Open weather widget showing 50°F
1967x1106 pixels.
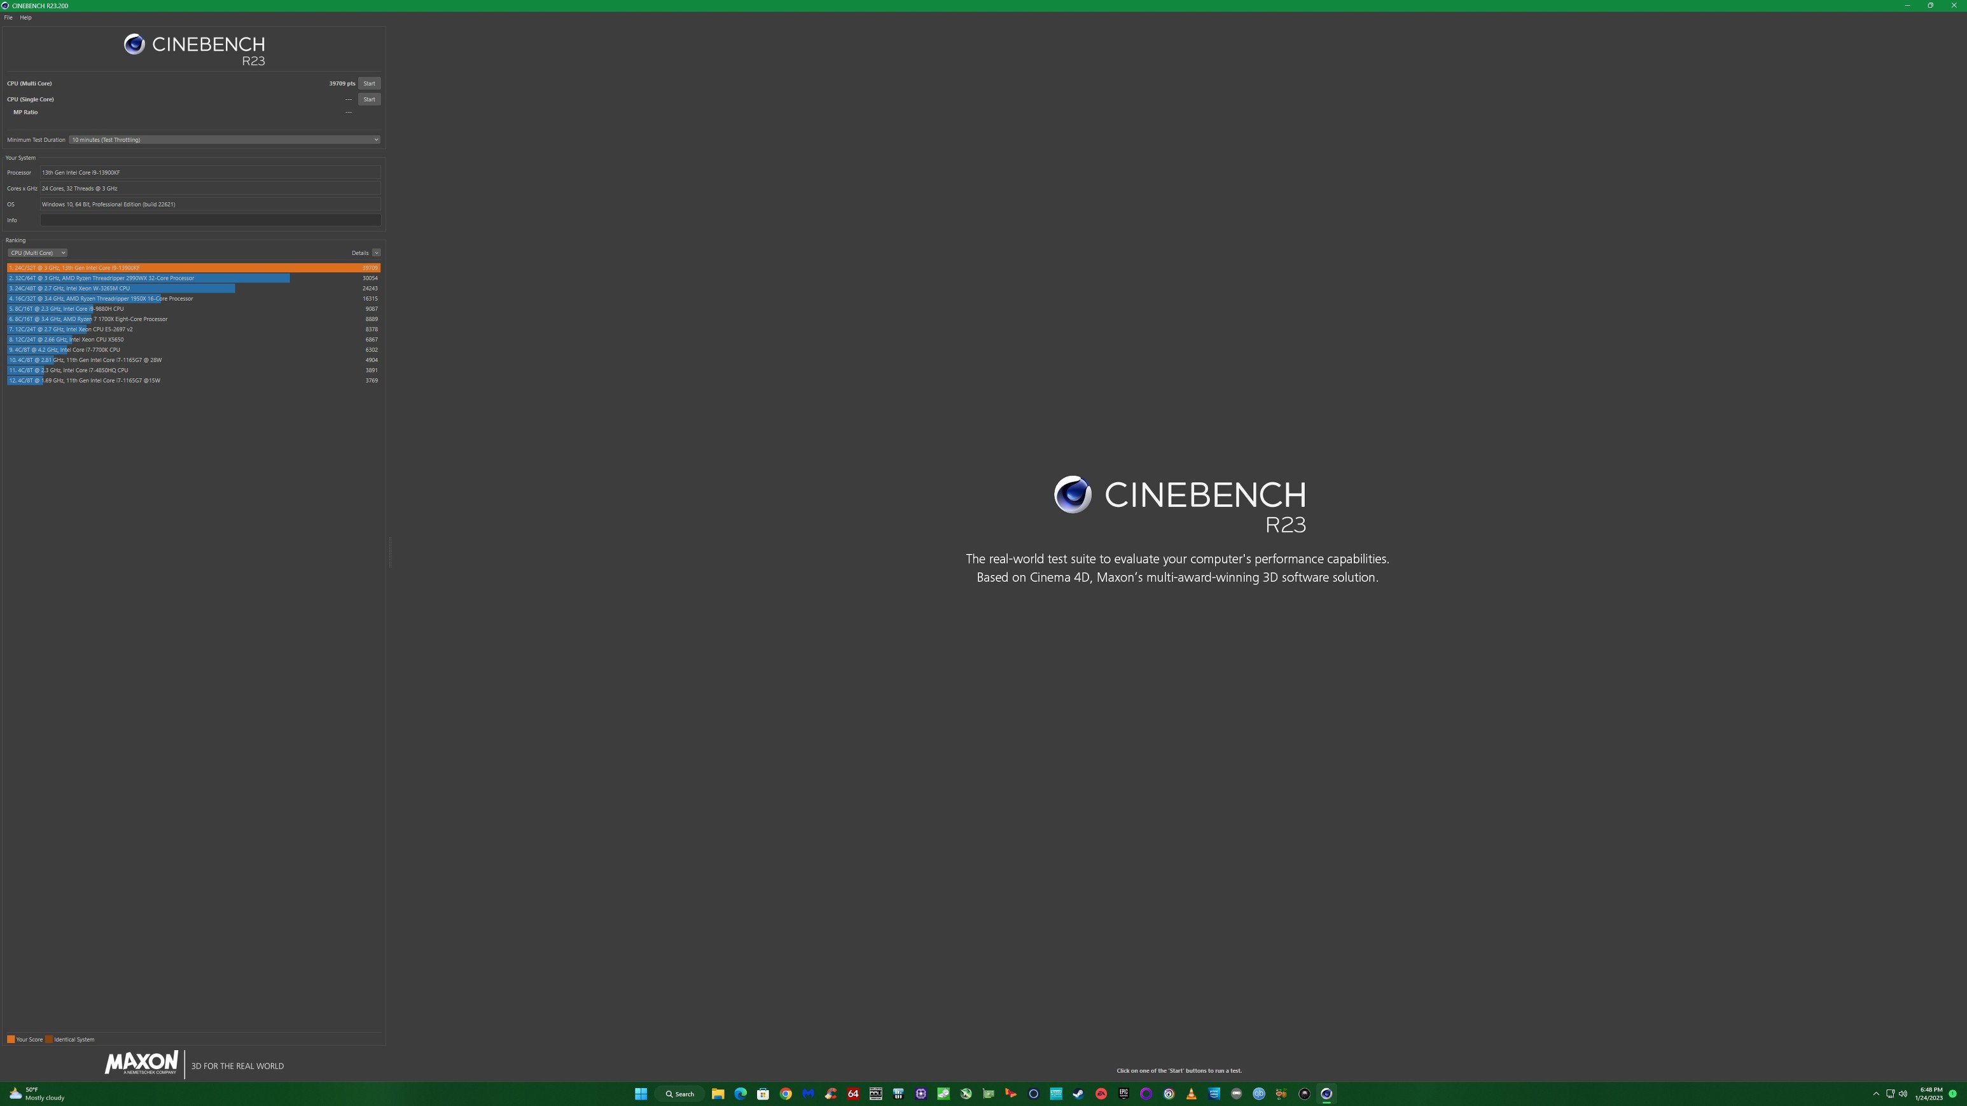[x=37, y=1094]
